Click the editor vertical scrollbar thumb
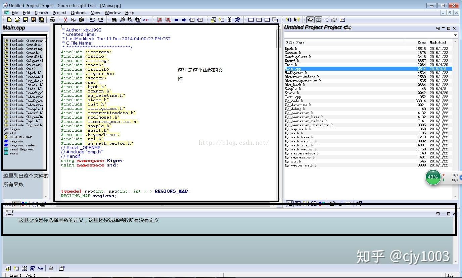Screen dimensions: 462x278 pyautogui.click(x=279, y=38)
